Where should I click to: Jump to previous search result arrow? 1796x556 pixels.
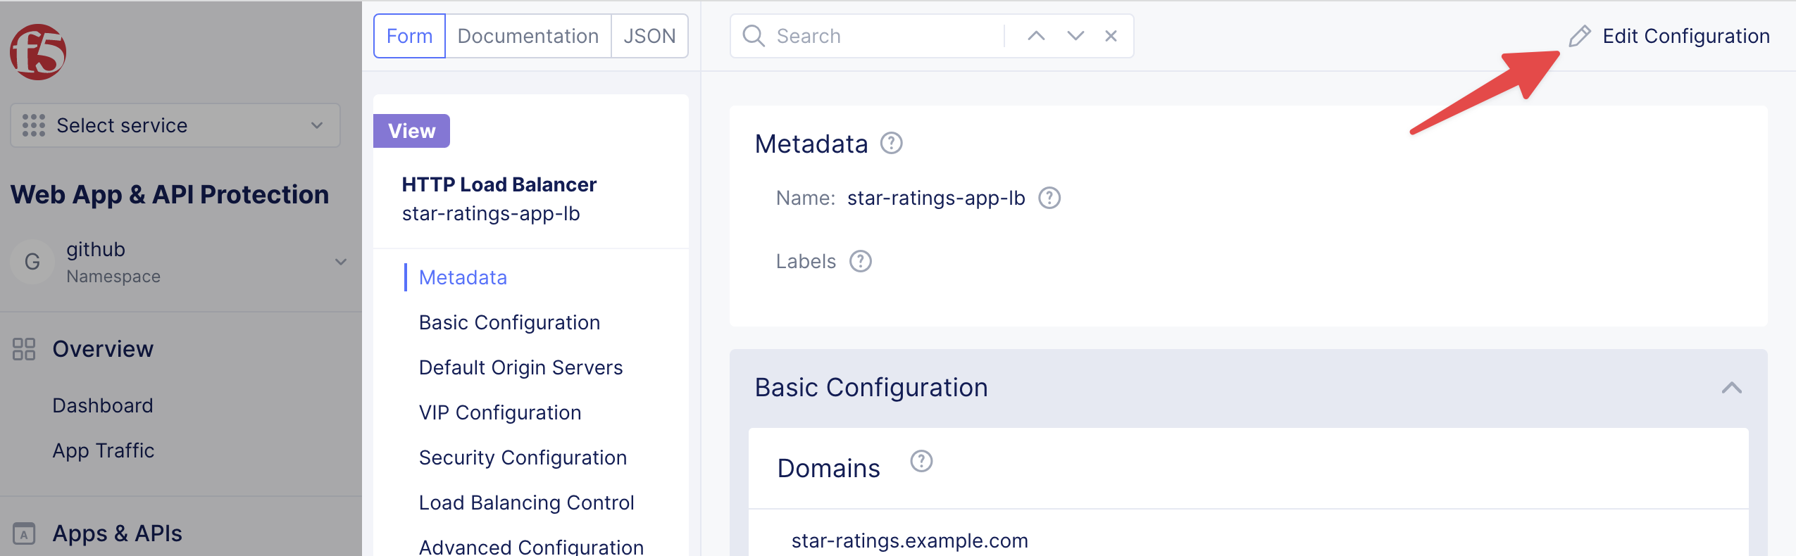click(x=1036, y=36)
